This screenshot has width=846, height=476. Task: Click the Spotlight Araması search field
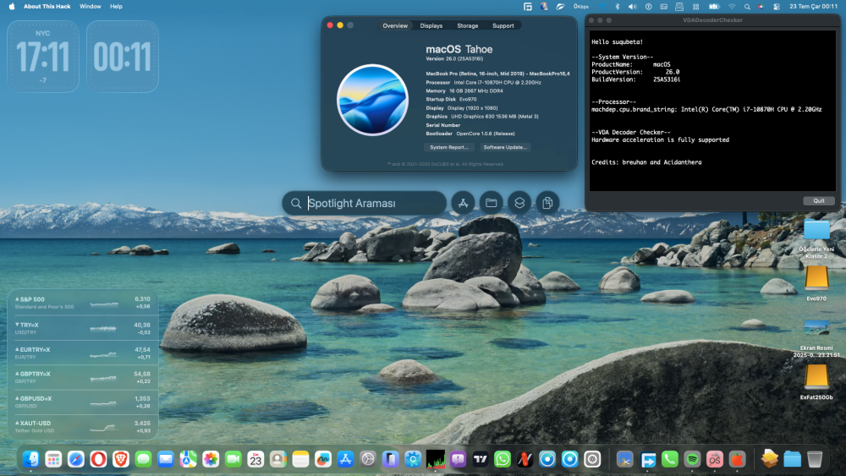[364, 203]
